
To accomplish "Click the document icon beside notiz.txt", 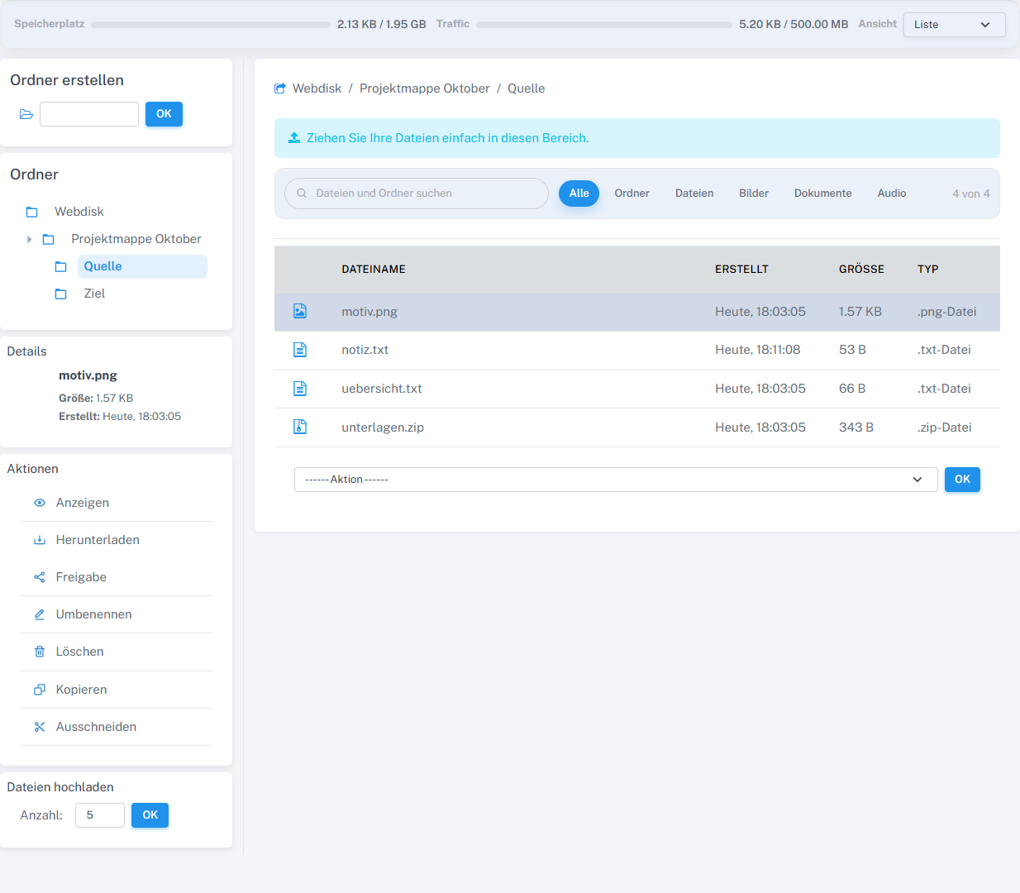I will click(300, 350).
